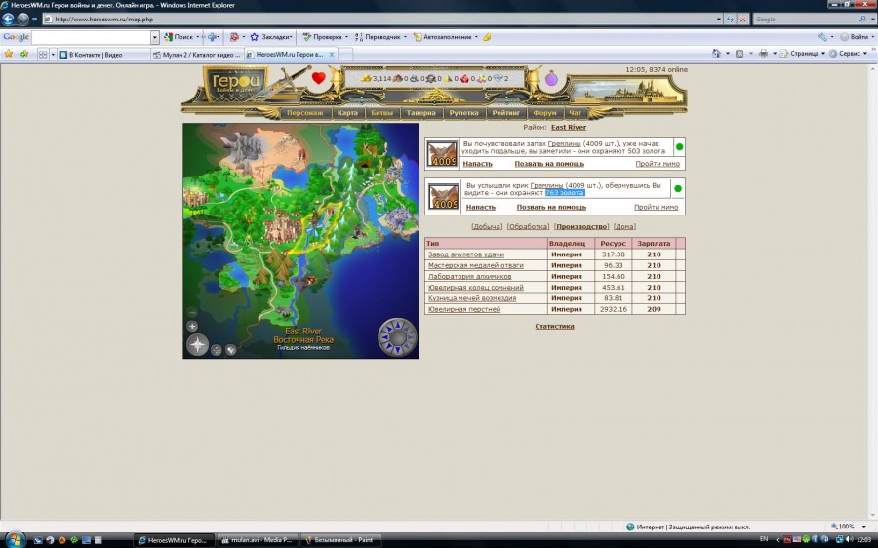Switch to the [Дома] list
878x548 pixels.
click(x=624, y=226)
